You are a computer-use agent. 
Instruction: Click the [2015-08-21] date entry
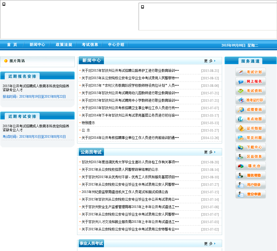210,71
